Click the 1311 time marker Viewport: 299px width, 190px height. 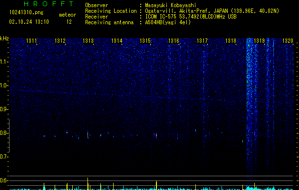[x=31, y=41]
